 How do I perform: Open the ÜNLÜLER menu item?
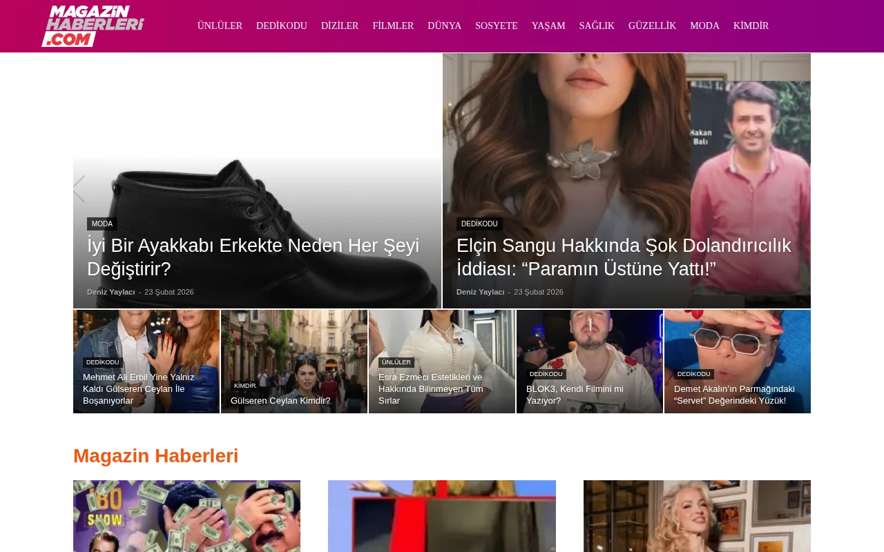click(x=220, y=26)
